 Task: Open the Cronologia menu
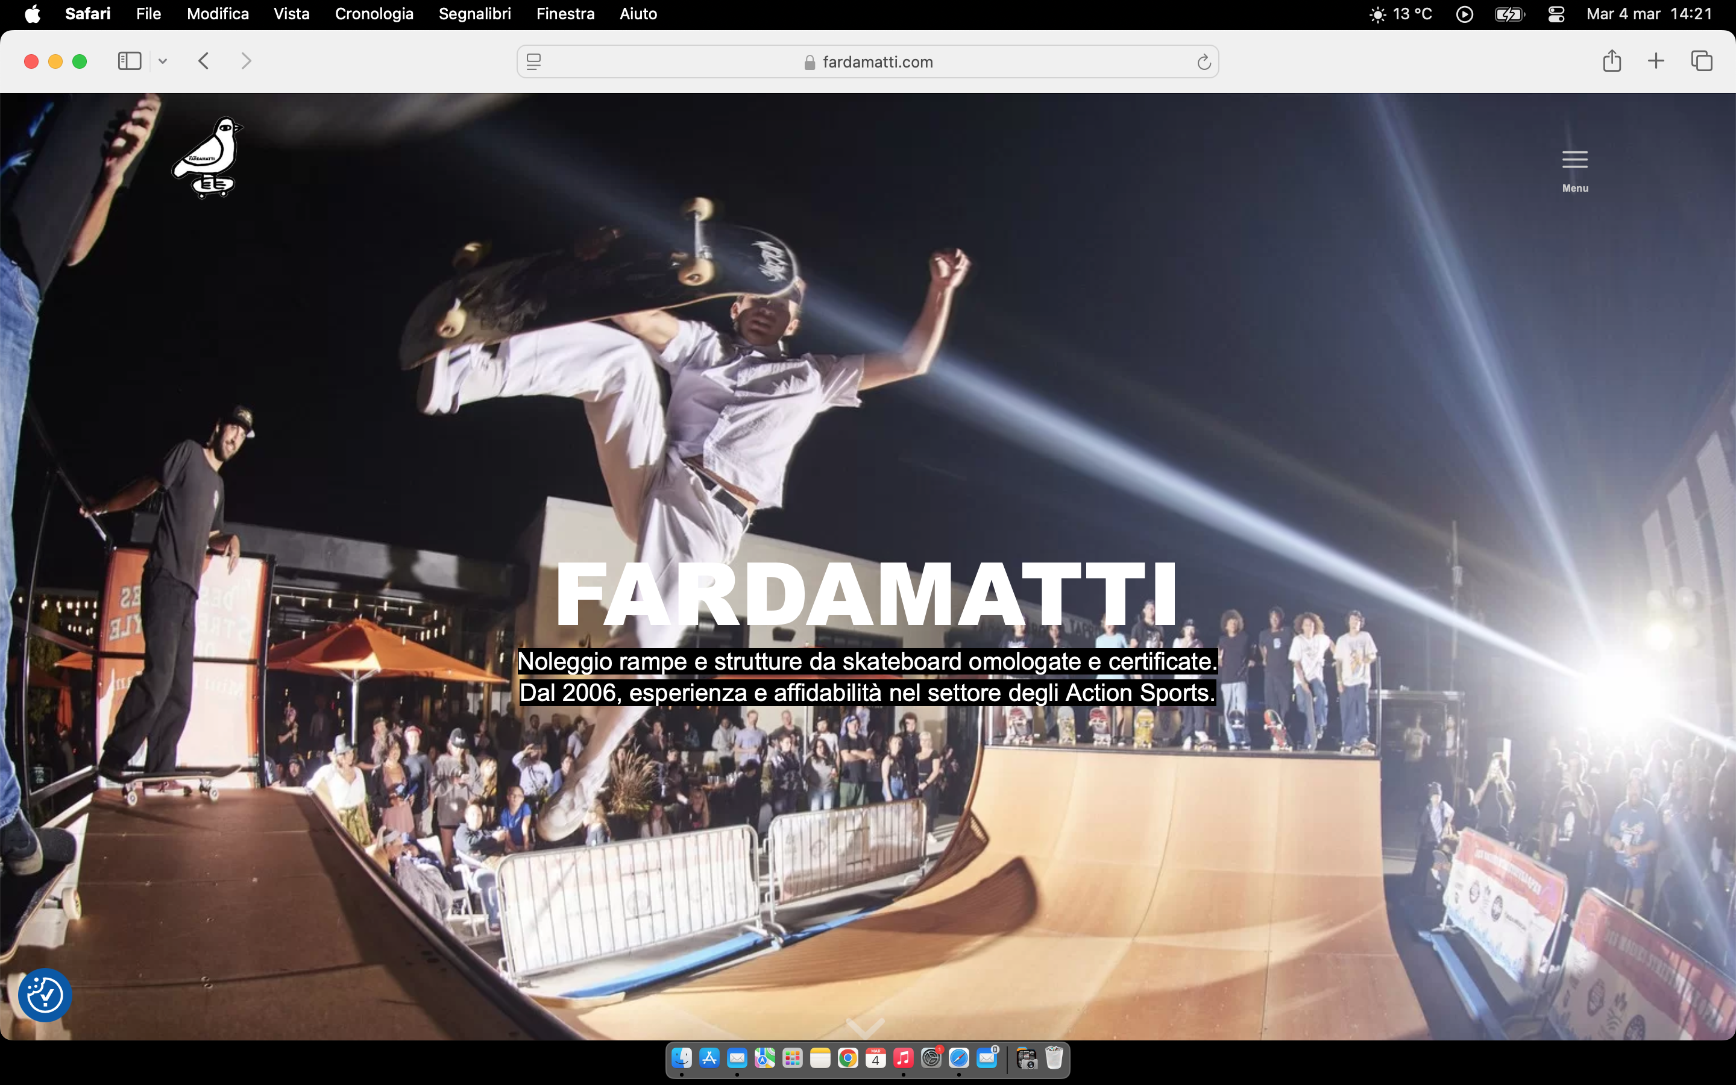[x=374, y=14]
